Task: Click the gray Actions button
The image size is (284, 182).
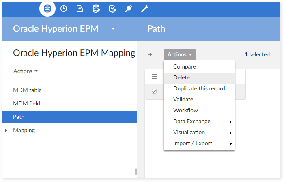Action: pyautogui.click(x=180, y=55)
